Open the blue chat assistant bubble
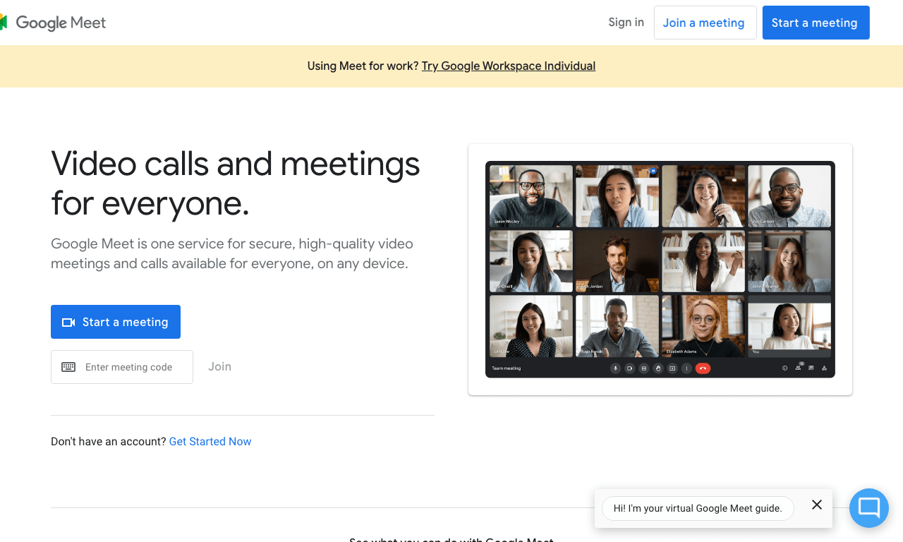Screen dimensions: 903x542 click(868, 507)
